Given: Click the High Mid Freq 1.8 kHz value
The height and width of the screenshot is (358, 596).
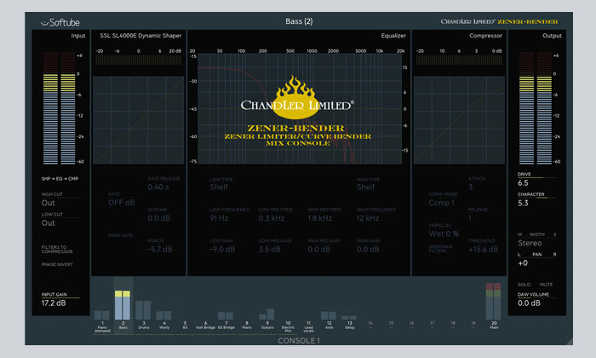Looking at the screenshot, I should pos(319,218).
